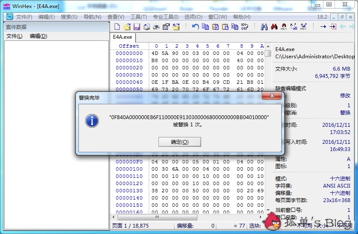This screenshot has height=234, width=358.
Task: Open the 窗口(W) menu
Action: tap(218, 17)
